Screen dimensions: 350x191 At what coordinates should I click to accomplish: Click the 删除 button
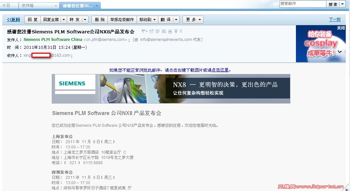coord(100,20)
